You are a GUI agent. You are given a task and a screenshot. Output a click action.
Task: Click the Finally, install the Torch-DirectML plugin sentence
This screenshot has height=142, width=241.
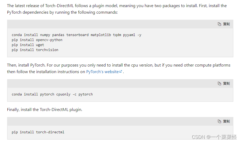click(x=44, y=110)
